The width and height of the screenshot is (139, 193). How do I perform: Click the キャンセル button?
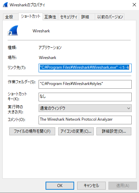(x=91, y=186)
